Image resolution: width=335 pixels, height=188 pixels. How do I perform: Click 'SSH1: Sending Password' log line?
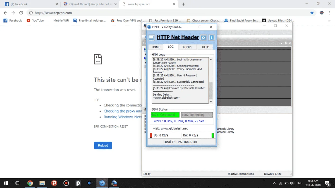176,66
